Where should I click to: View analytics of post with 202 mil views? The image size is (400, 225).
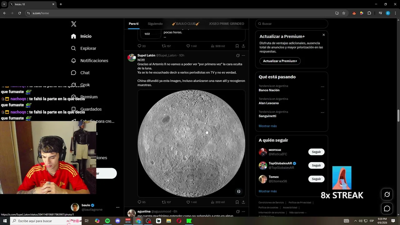[217, 202]
